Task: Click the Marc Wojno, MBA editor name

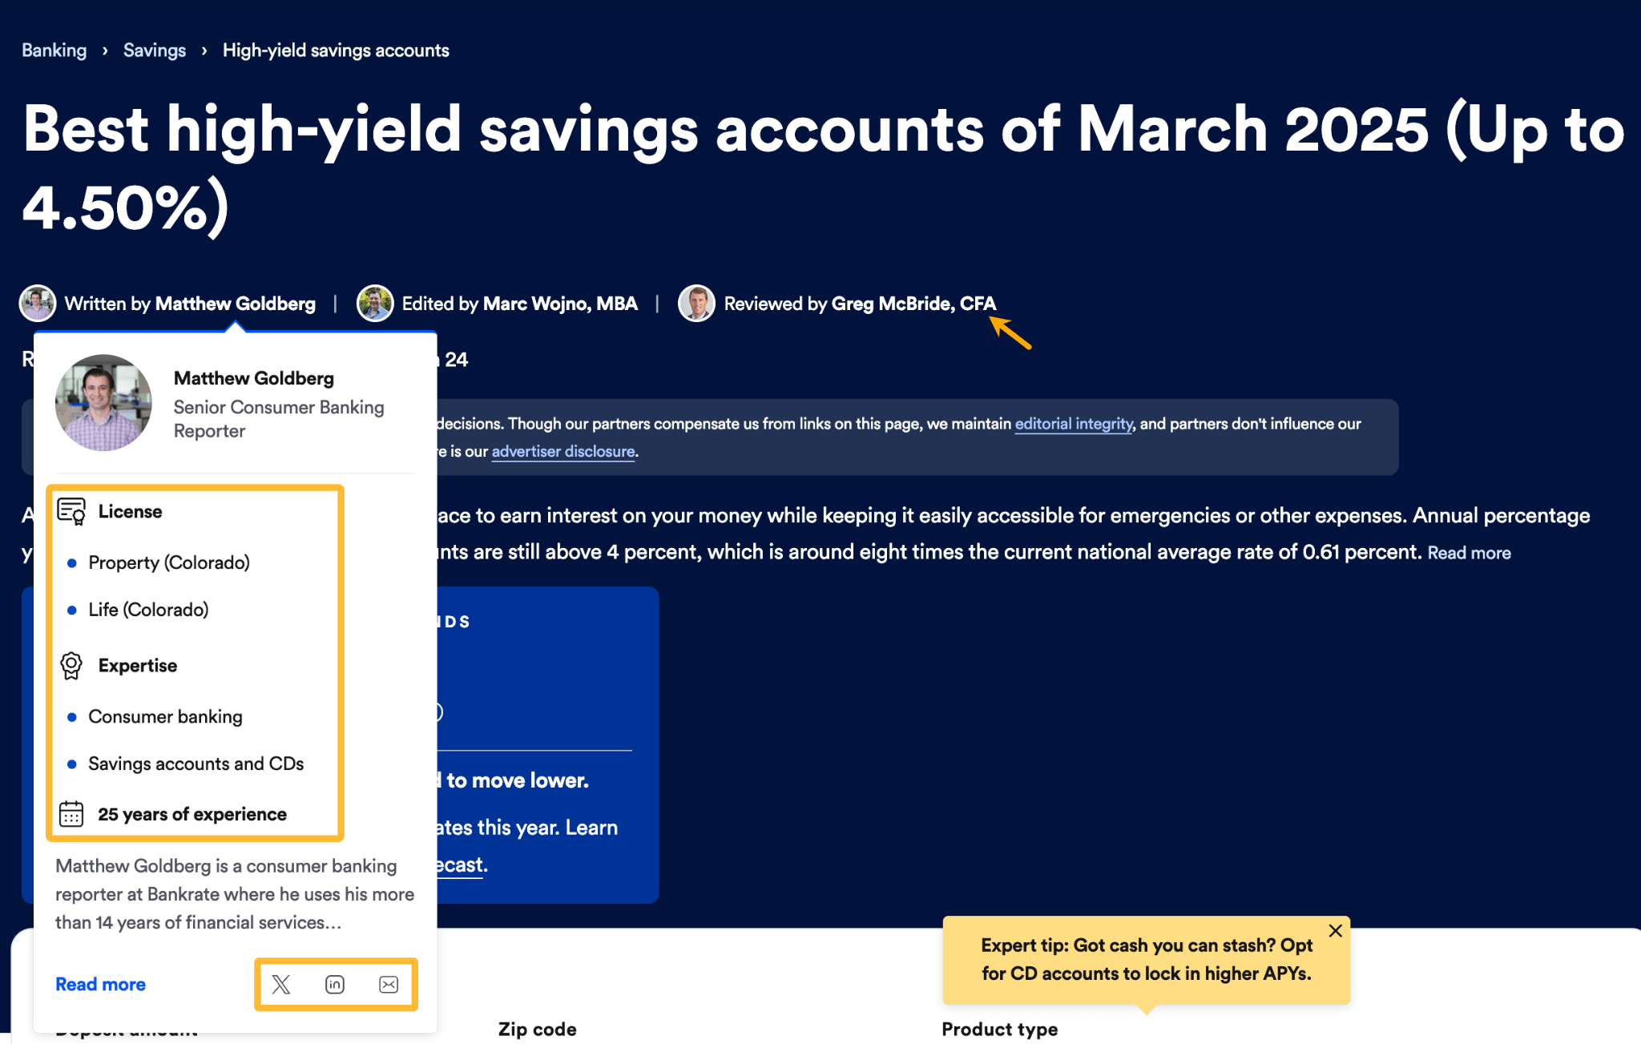Action: coord(560,304)
